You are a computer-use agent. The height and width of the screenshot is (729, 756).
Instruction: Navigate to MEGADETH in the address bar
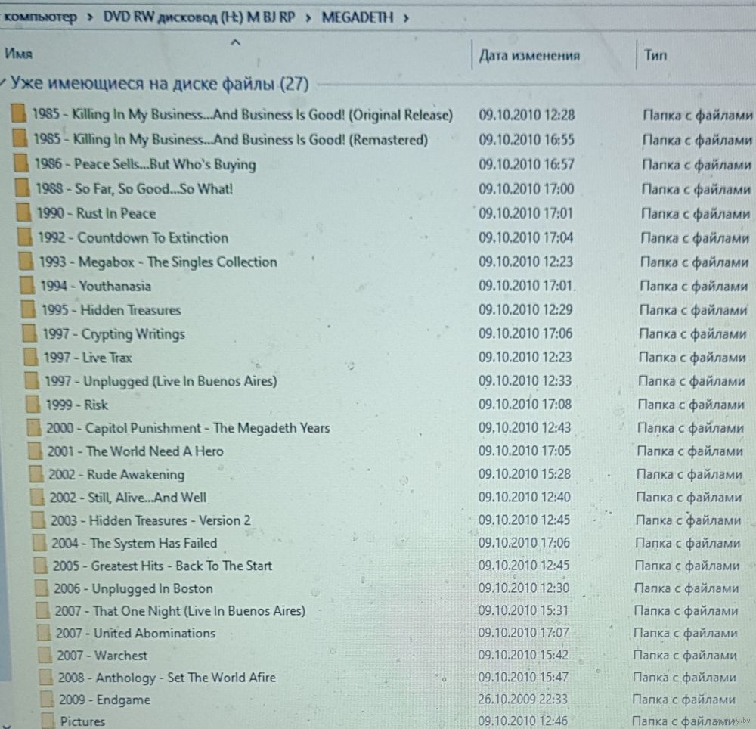(x=358, y=18)
